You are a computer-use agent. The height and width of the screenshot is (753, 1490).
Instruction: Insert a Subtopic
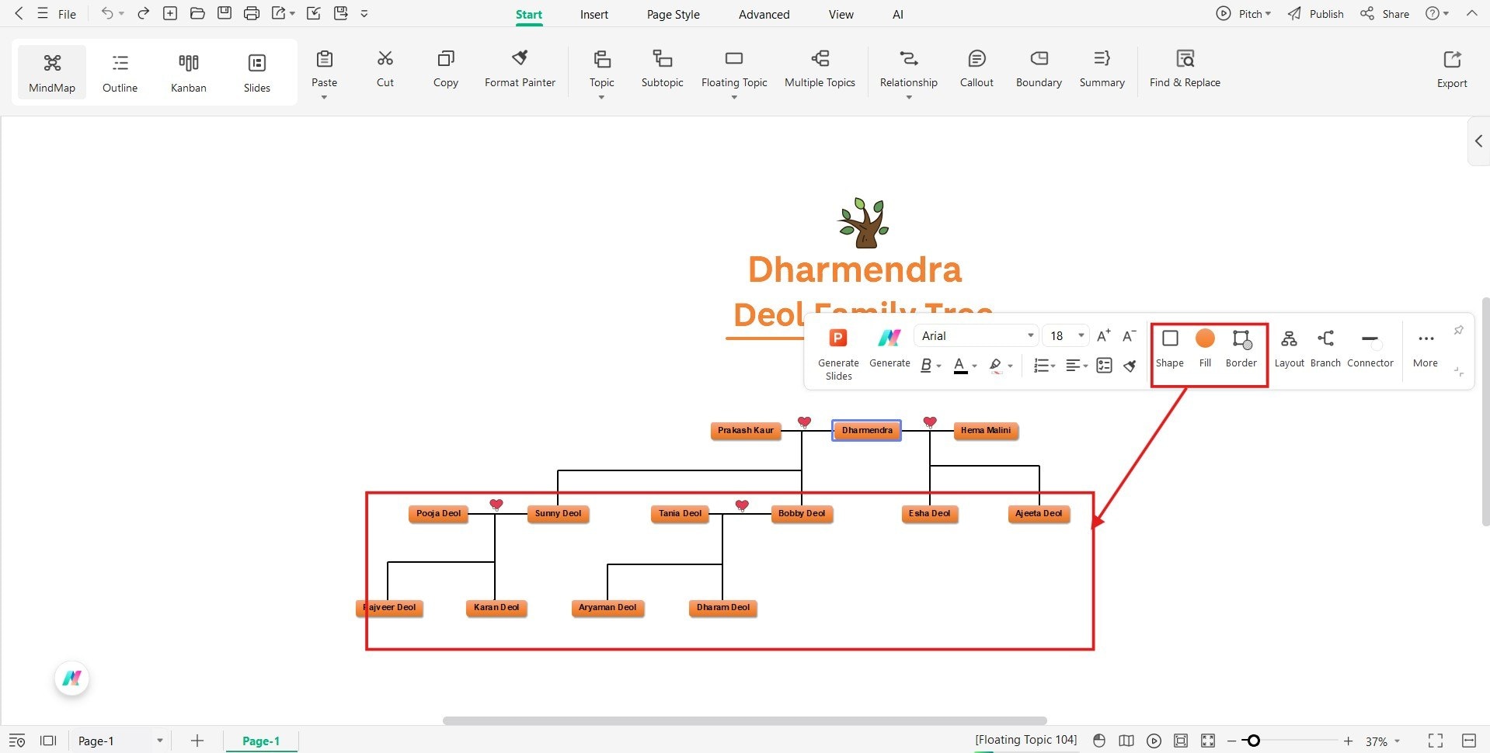pos(661,68)
